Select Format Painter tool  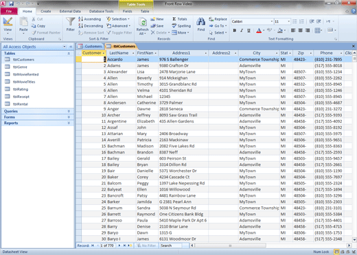46,33
